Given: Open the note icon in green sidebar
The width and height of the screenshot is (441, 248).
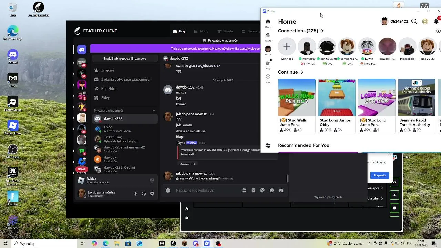Looking at the screenshot, I should (x=395, y=208).
